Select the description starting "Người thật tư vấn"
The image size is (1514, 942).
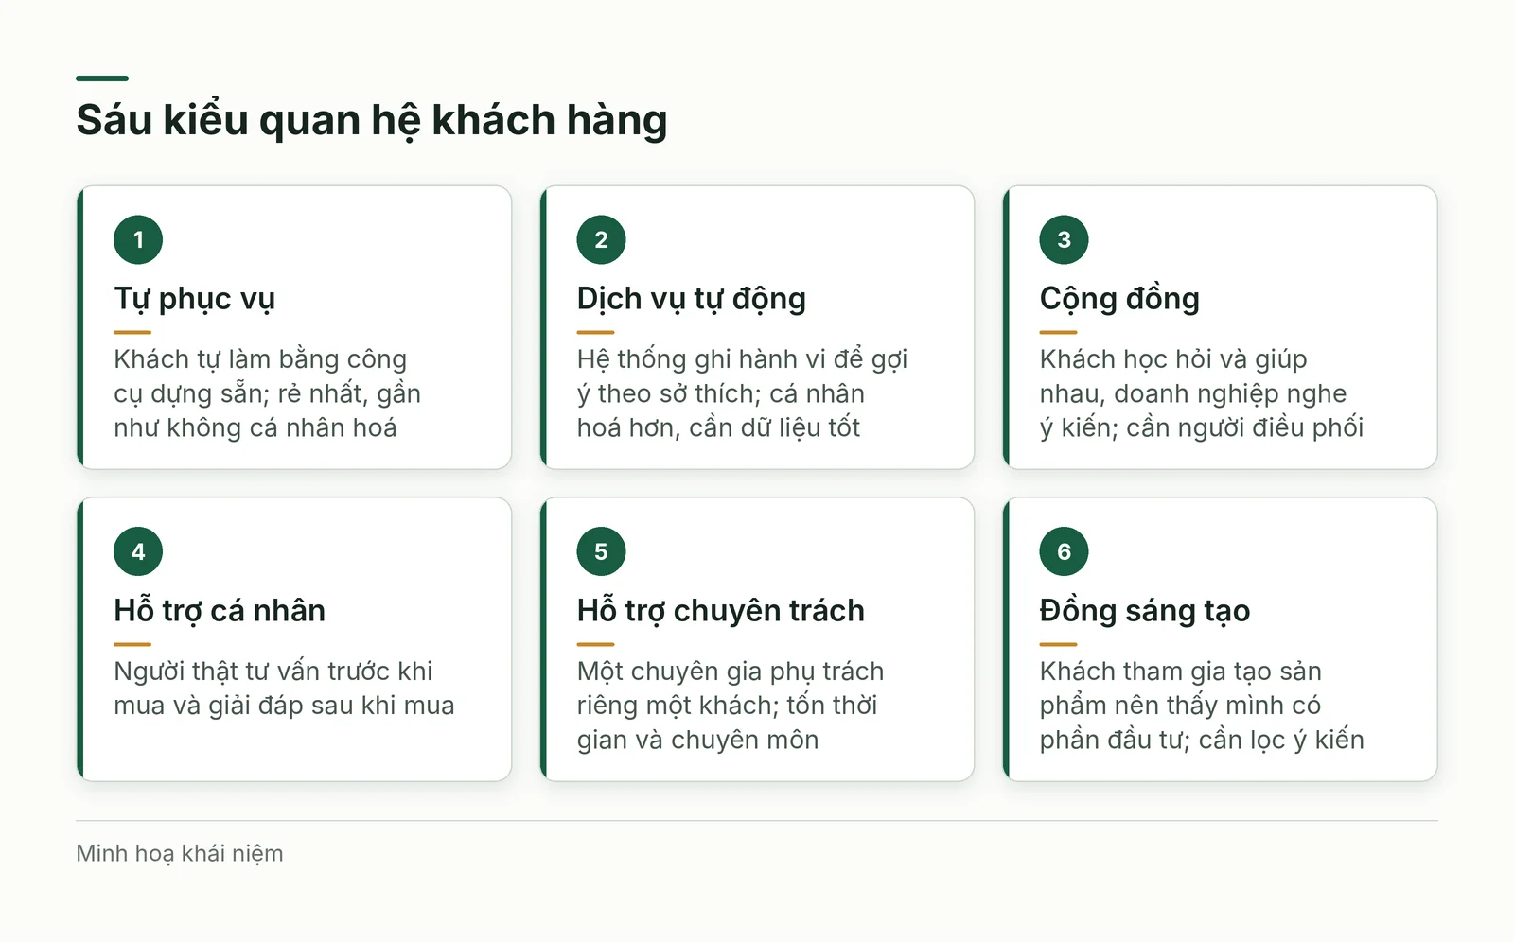(284, 689)
